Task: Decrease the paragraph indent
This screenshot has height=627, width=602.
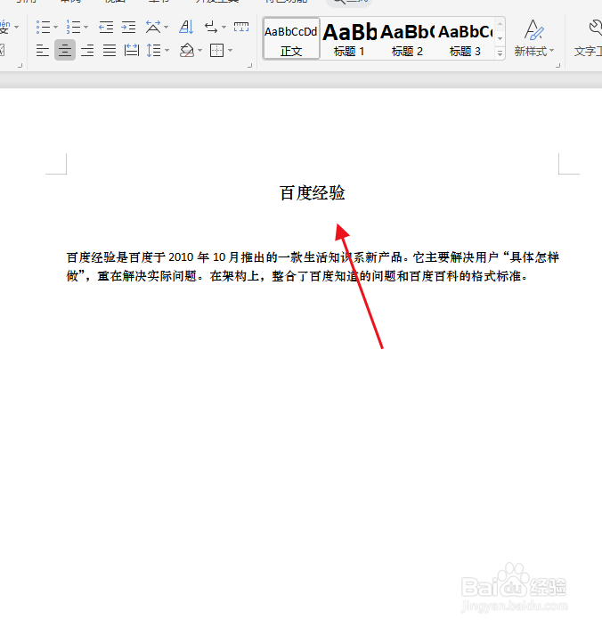Action: [x=106, y=28]
